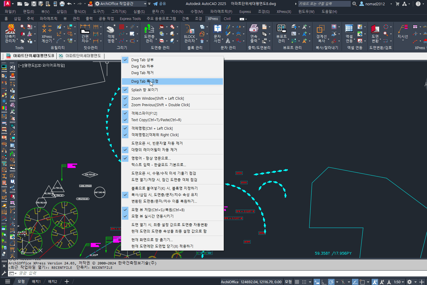Toggle the Dwg Tab 상부 option
This screenshot has width=427, height=285.
pyautogui.click(x=172, y=60)
